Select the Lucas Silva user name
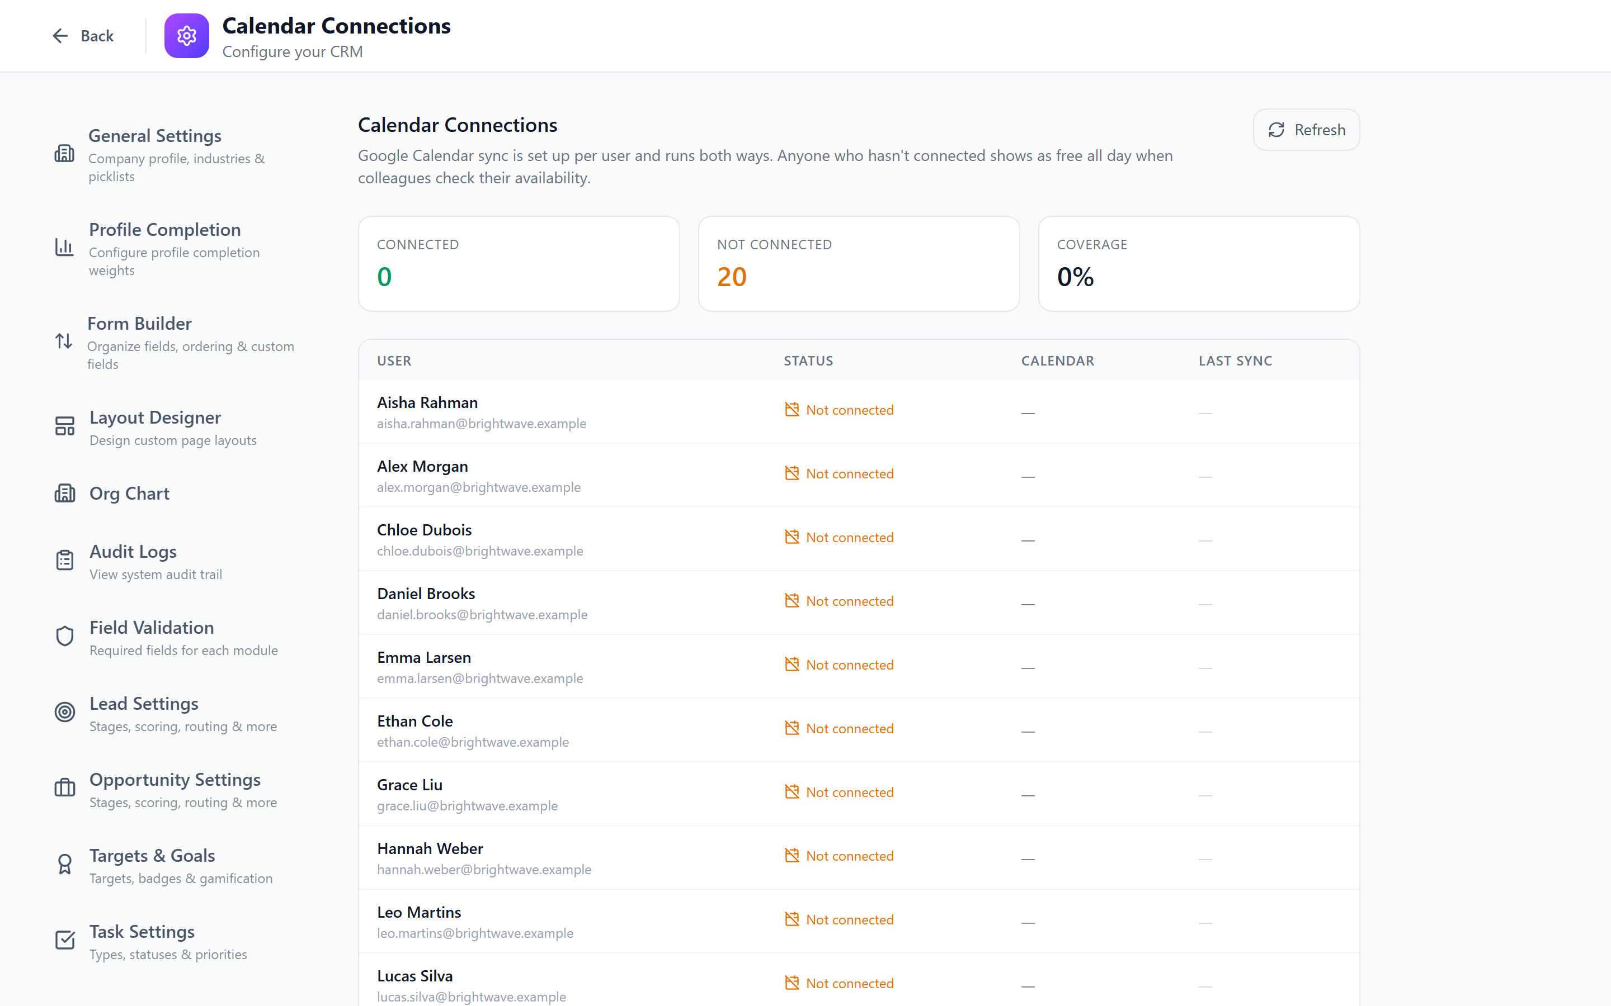The width and height of the screenshot is (1611, 1006). pyautogui.click(x=414, y=976)
